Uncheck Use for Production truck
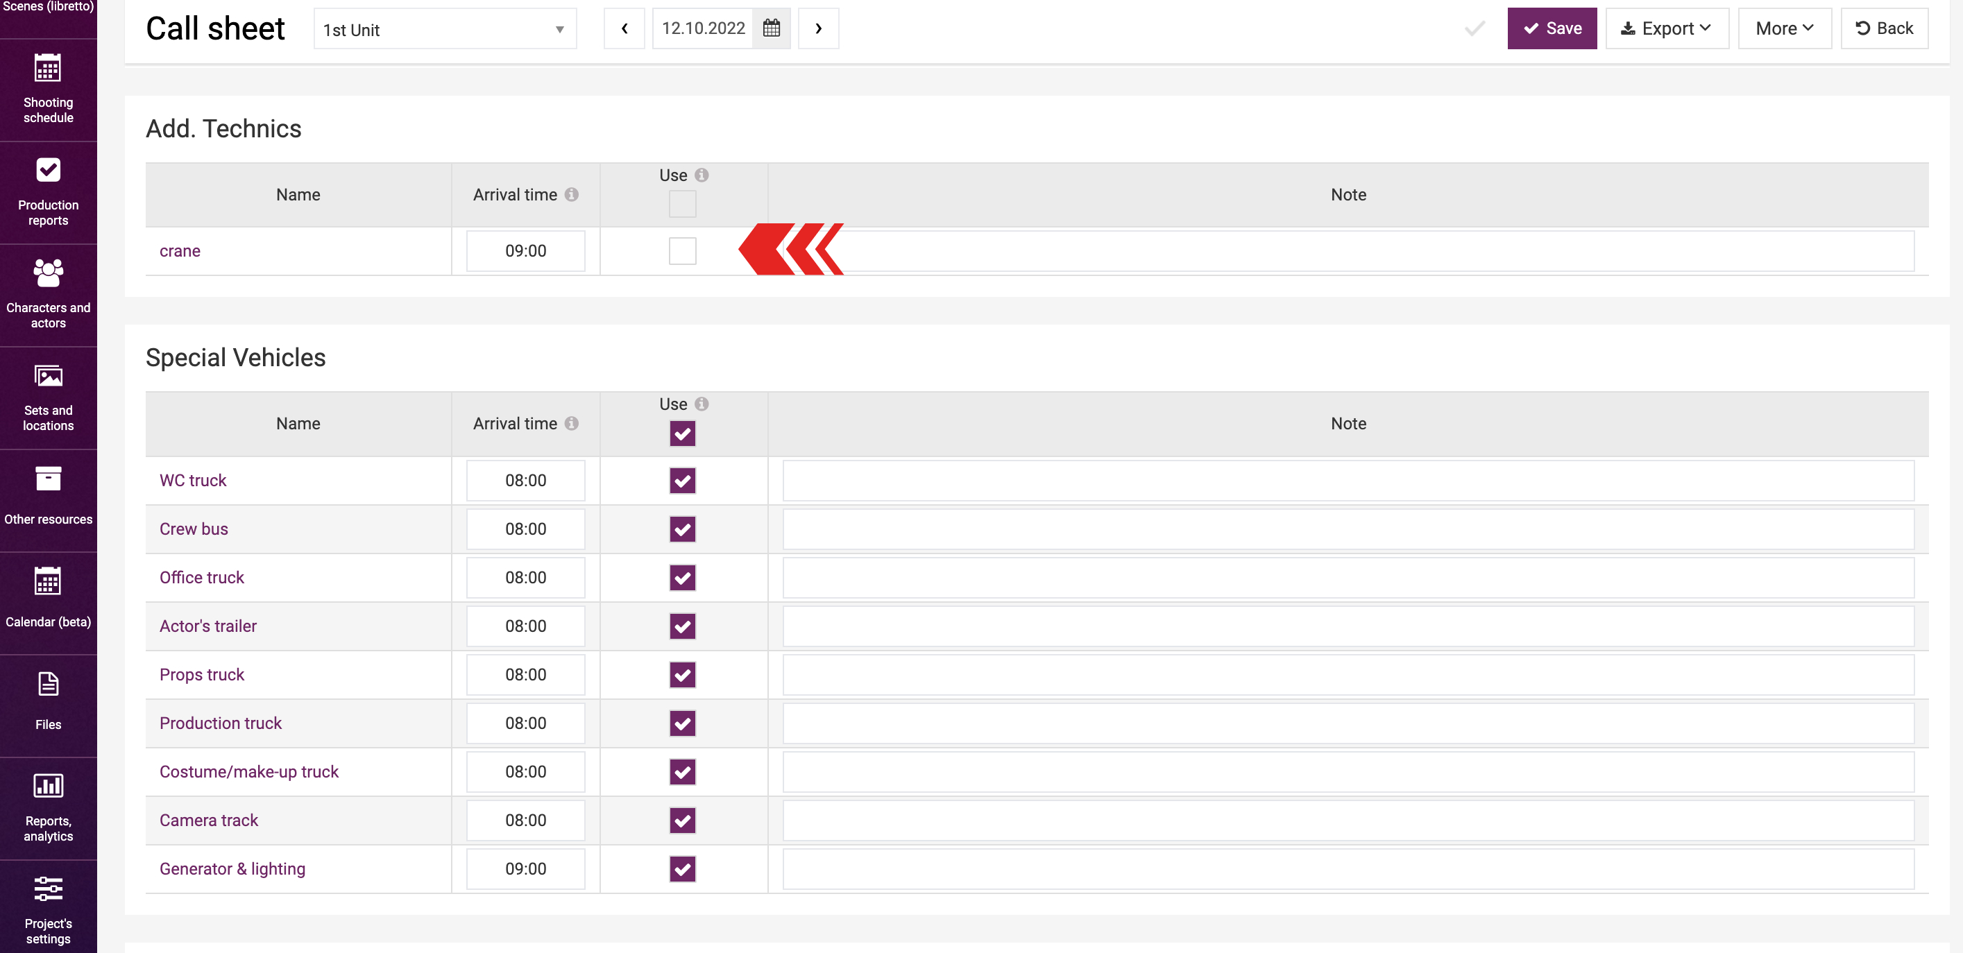The image size is (1963, 953). click(x=683, y=723)
